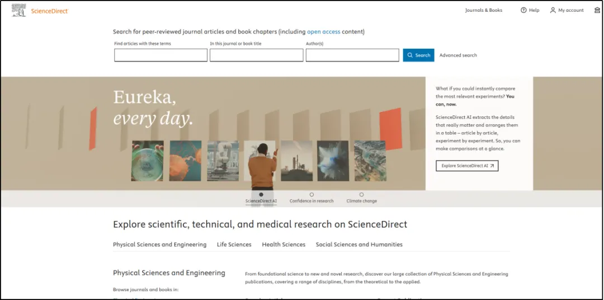Select the ScienceDirect AI carousel dot
This screenshot has width=604, height=300.
pos(261,195)
